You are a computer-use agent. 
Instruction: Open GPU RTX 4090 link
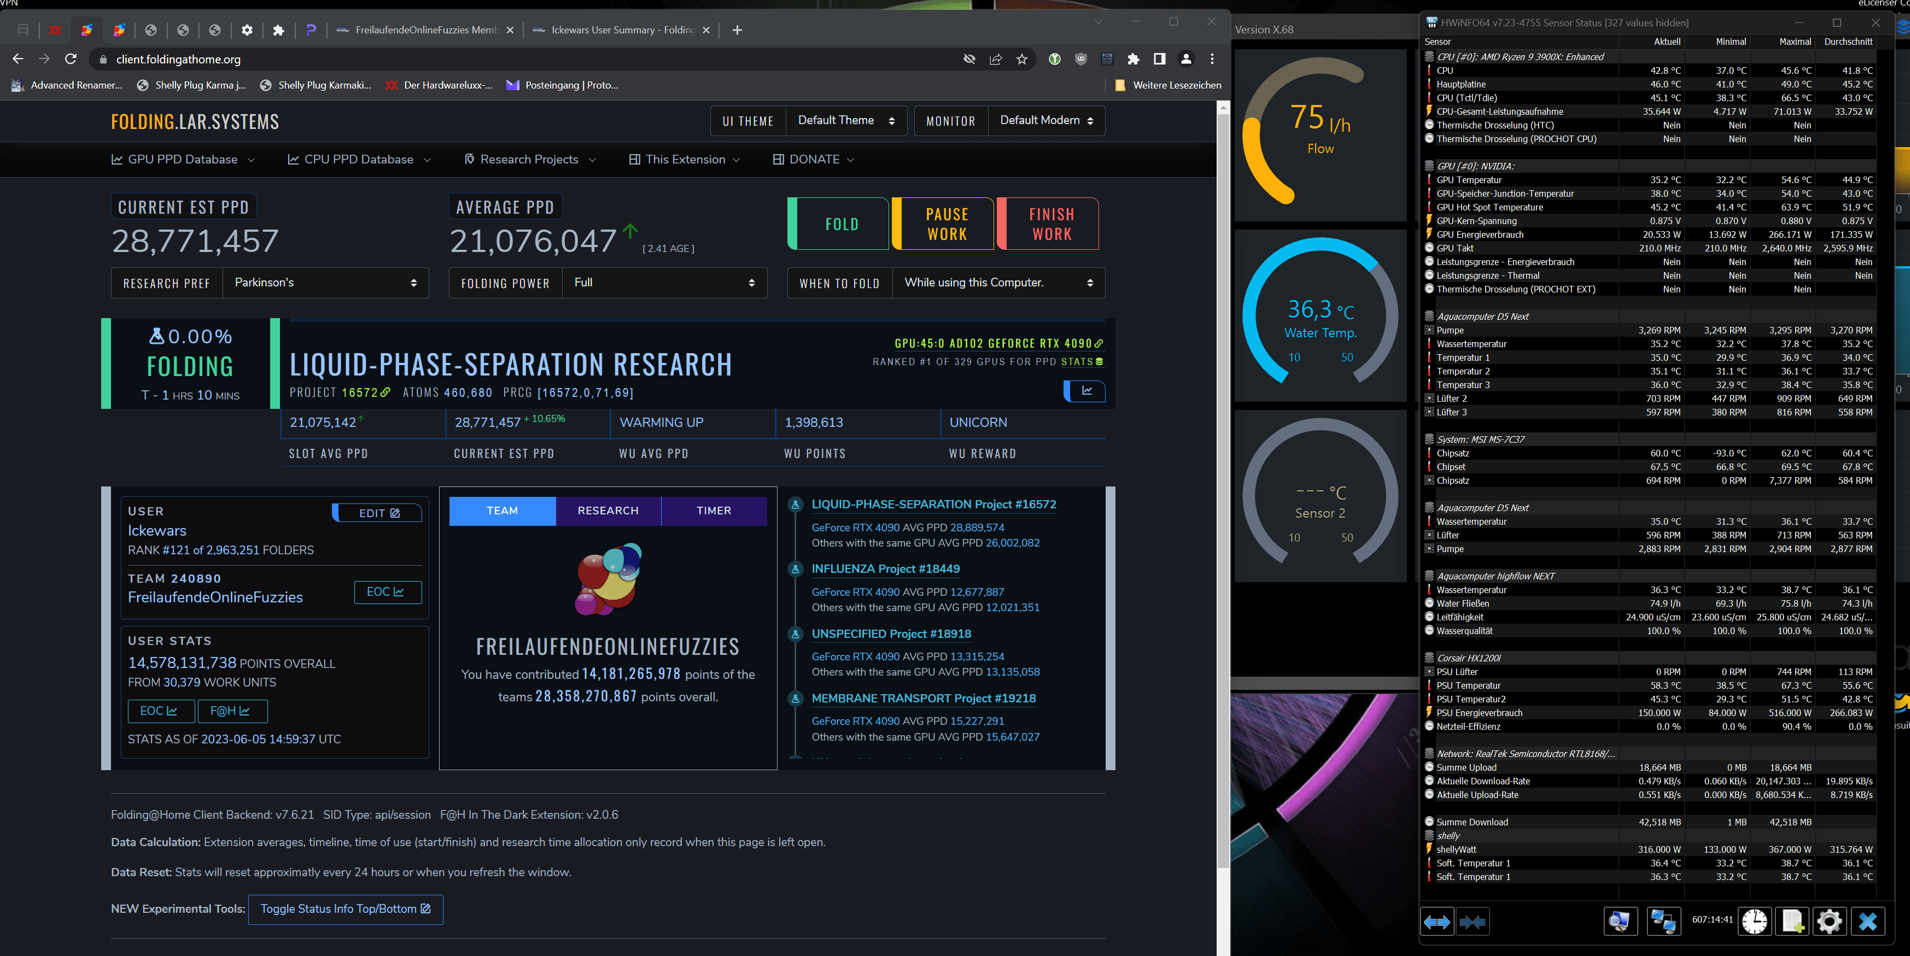(999, 344)
